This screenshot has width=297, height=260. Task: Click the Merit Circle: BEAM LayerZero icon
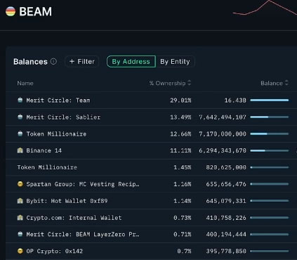pos(20,234)
